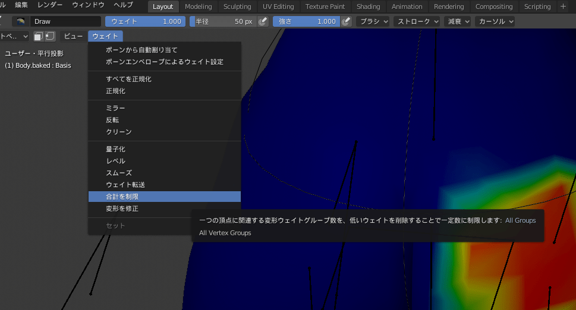Click the Draw brush thumbnail icon
The width and height of the screenshot is (576, 310).
point(21,21)
